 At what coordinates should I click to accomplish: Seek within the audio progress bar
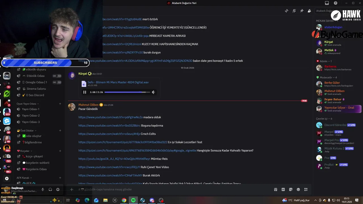127,92
